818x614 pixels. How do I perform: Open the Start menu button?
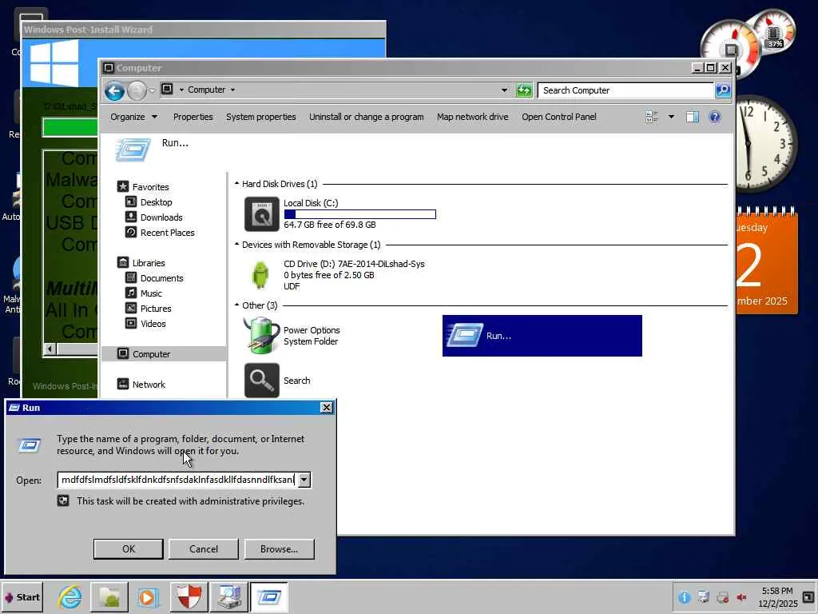coord(22,596)
